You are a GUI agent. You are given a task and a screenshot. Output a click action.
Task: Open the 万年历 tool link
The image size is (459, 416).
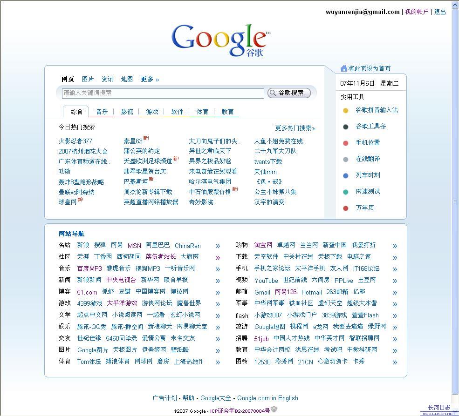pyautogui.click(x=365, y=208)
